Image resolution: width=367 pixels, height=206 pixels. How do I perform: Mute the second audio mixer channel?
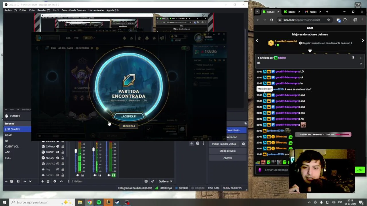[95, 175]
